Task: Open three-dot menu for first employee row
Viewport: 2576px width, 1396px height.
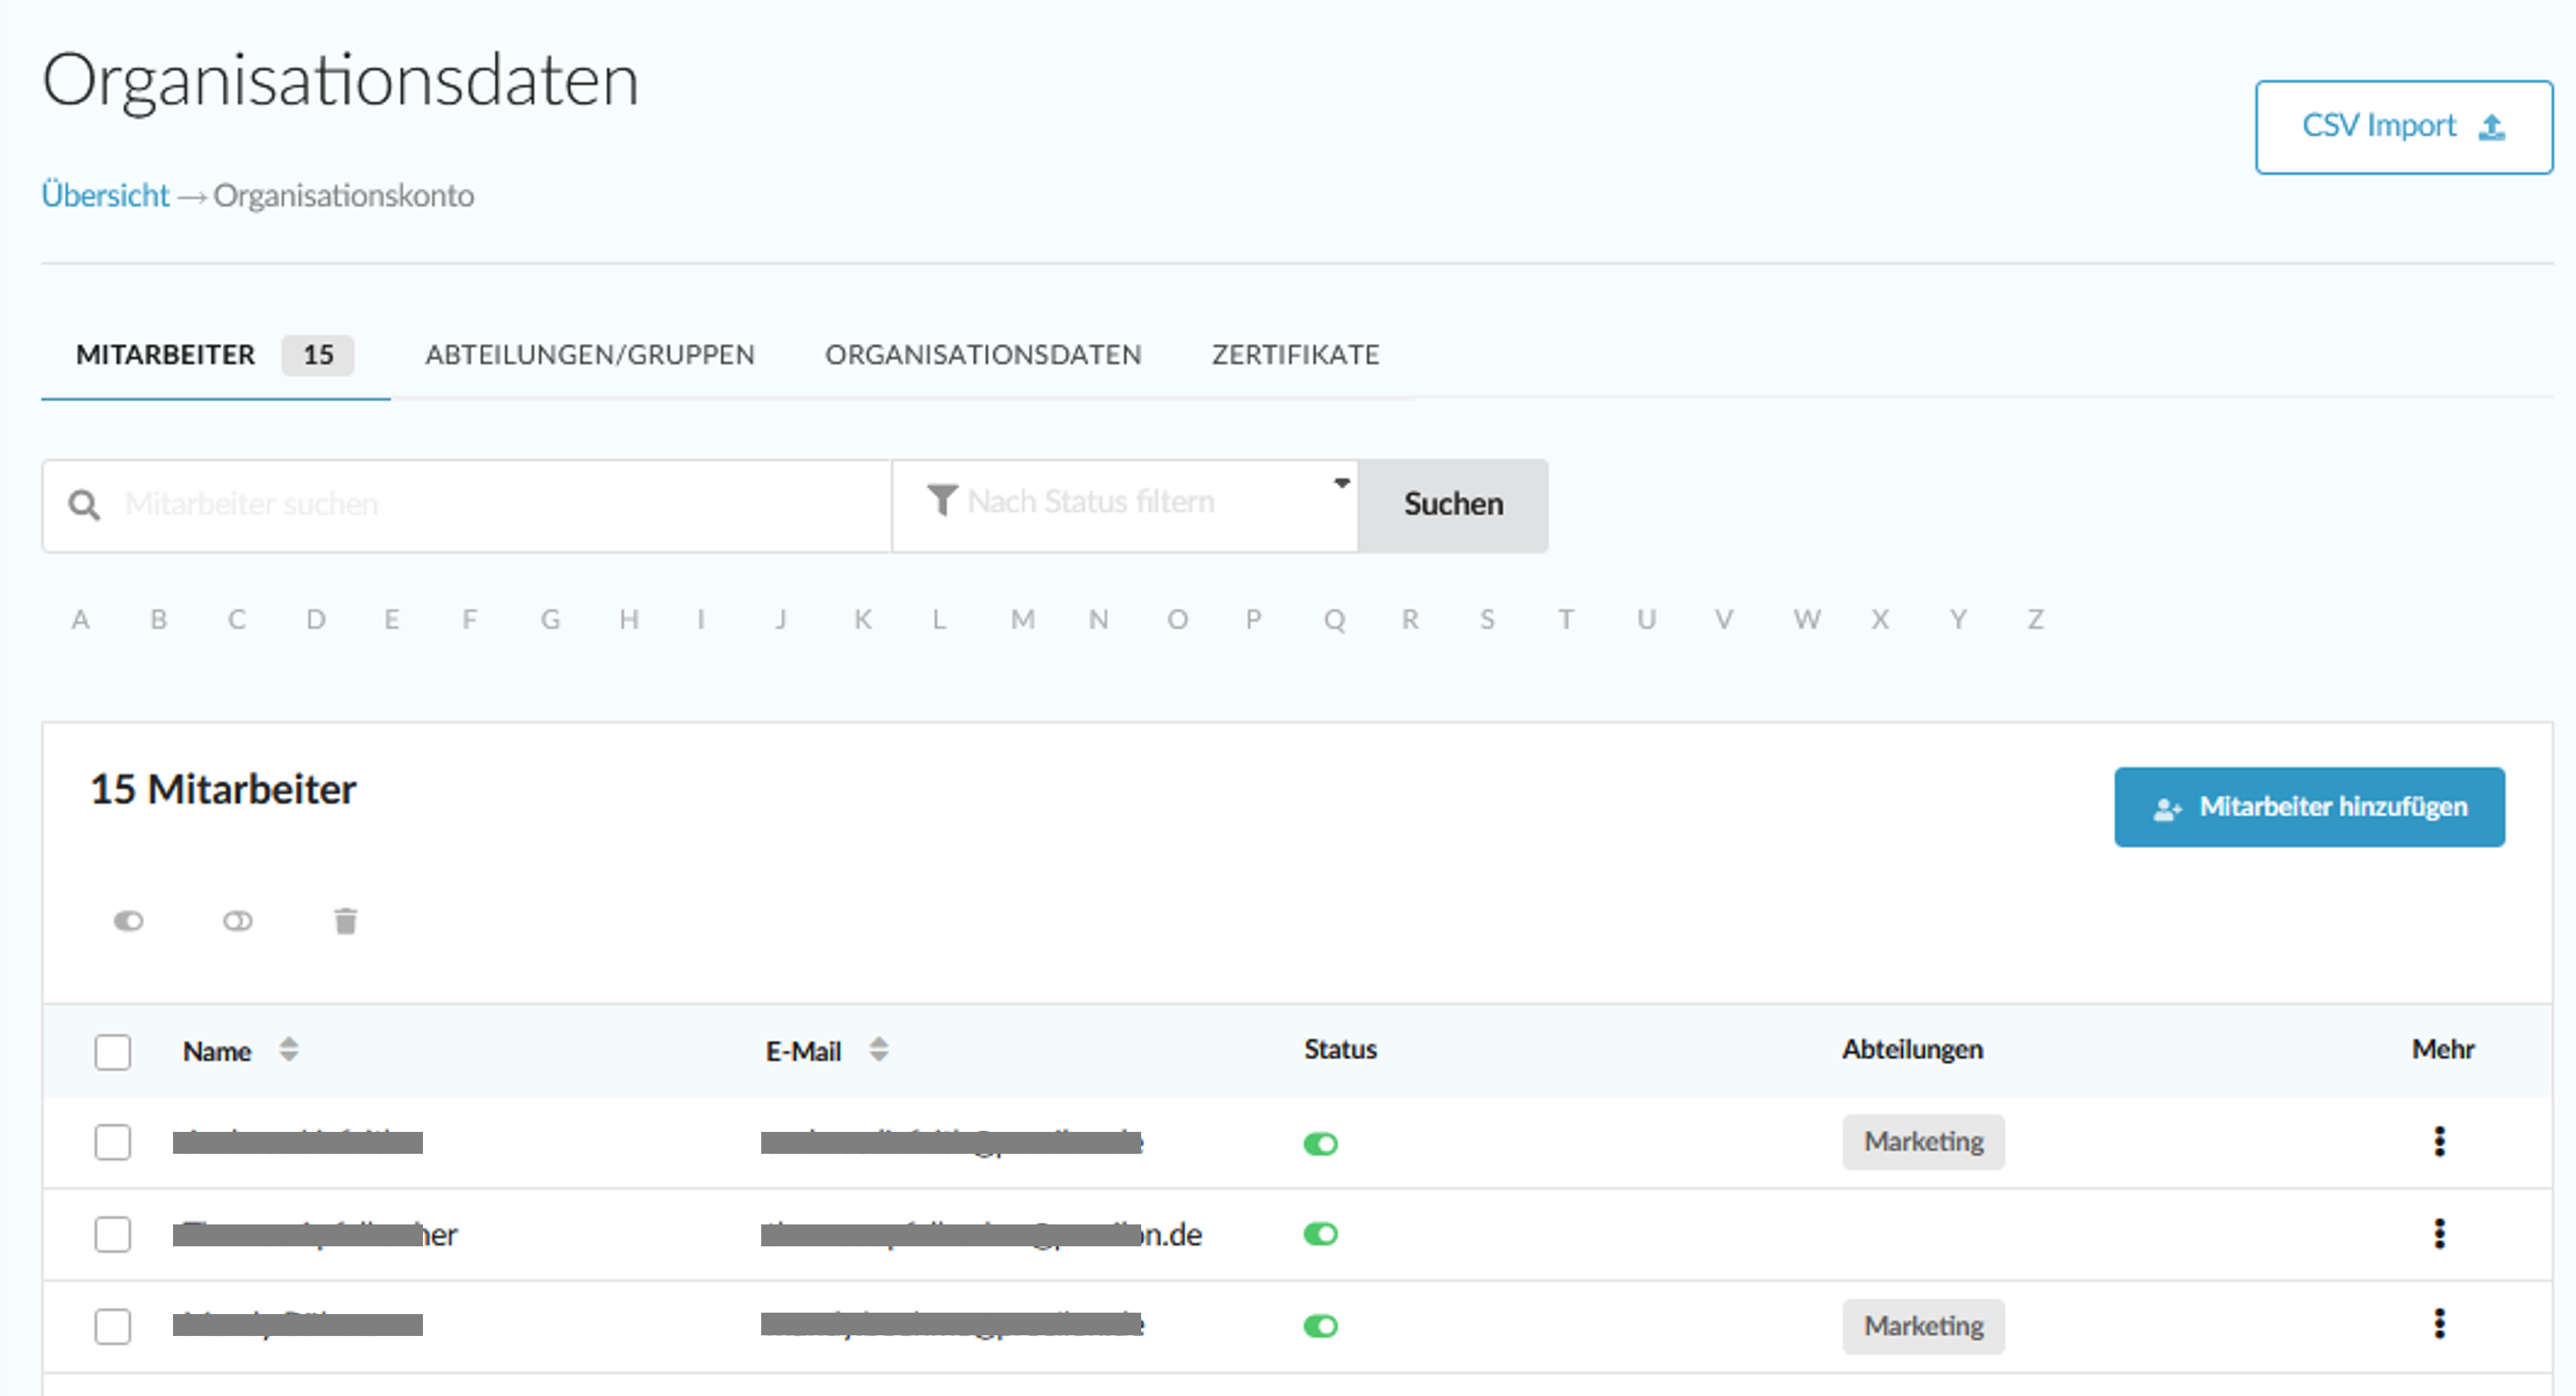Action: point(2439,1141)
